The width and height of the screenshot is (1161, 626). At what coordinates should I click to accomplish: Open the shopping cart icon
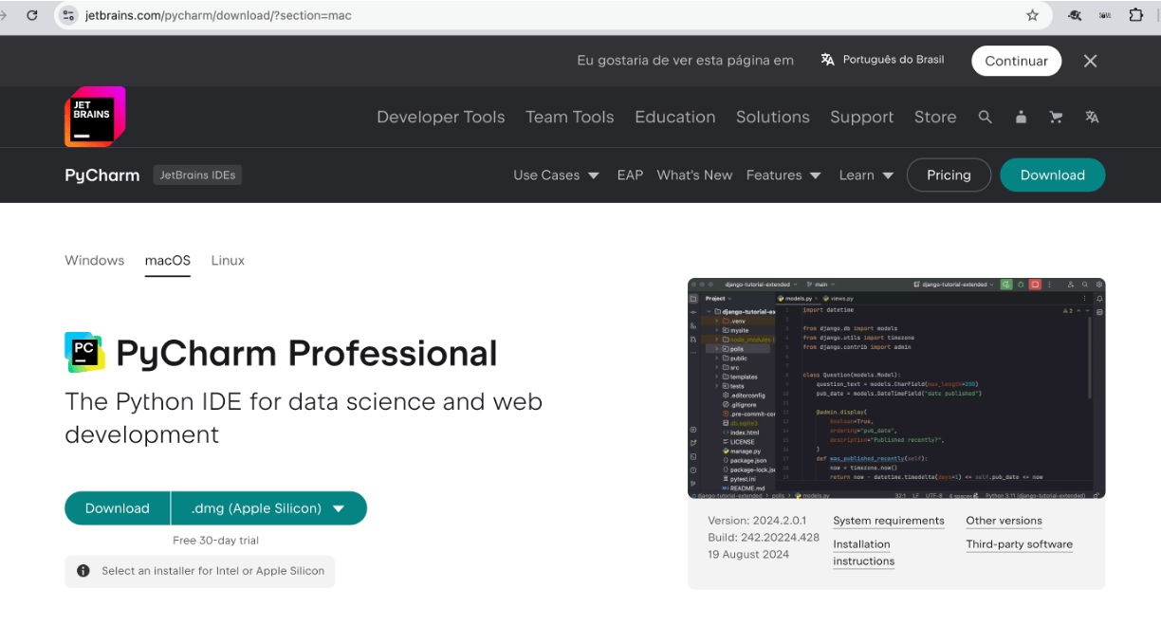click(1056, 117)
